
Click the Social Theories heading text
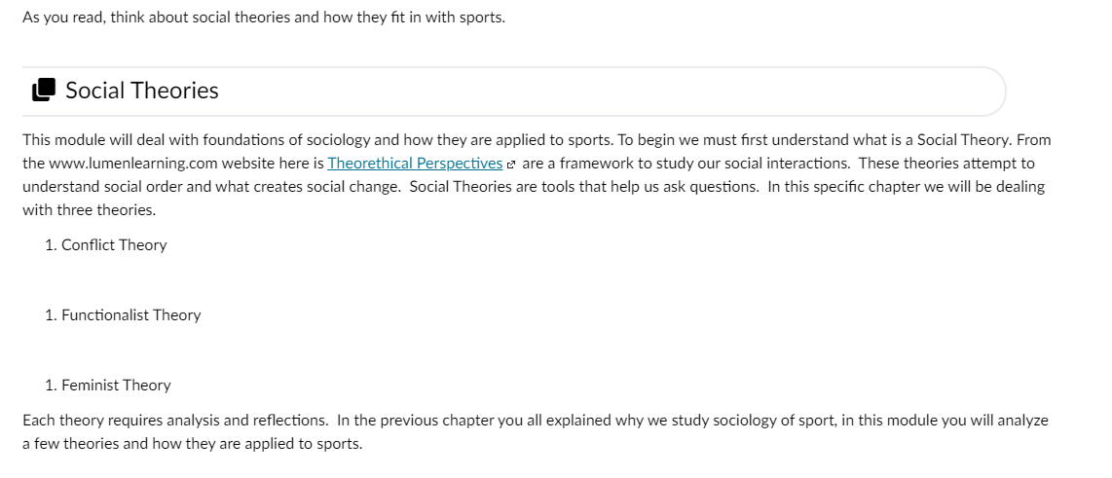142,91
